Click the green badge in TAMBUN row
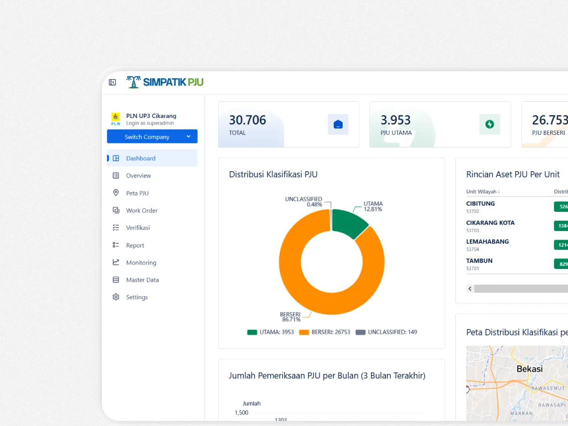568x426 pixels. pyautogui.click(x=561, y=264)
